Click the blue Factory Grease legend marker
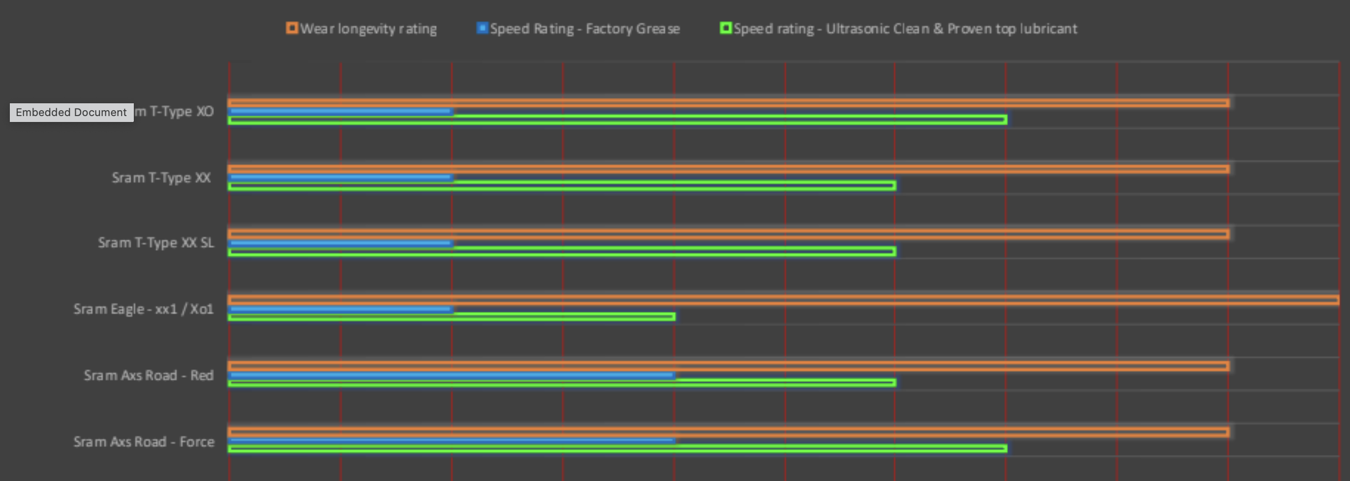 (x=482, y=28)
